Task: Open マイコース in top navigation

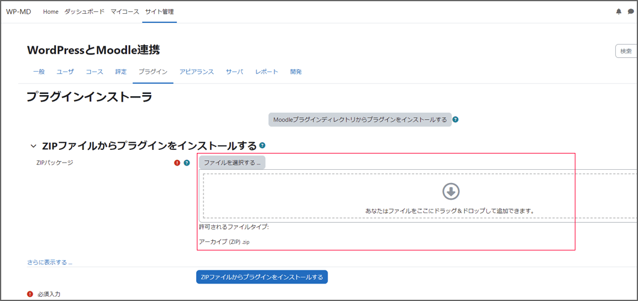Action: (125, 11)
